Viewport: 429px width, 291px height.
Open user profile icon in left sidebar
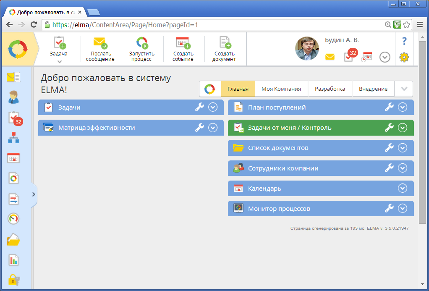tap(13, 97)
